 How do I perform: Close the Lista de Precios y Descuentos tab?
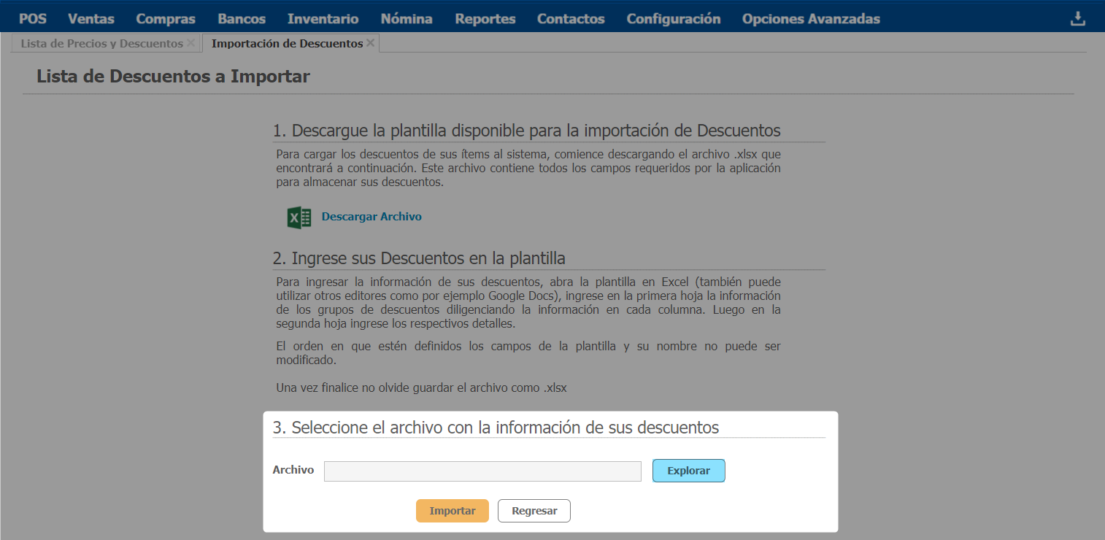190,43
